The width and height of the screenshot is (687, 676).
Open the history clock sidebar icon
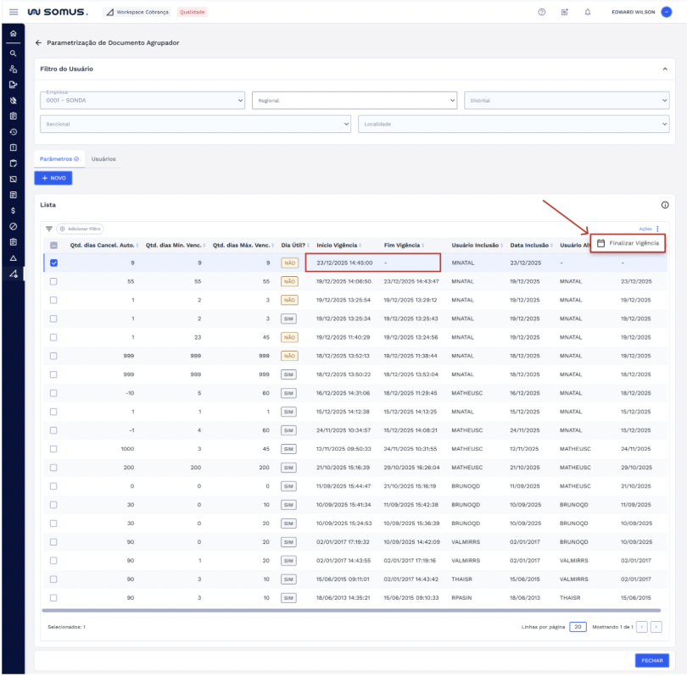13,131
